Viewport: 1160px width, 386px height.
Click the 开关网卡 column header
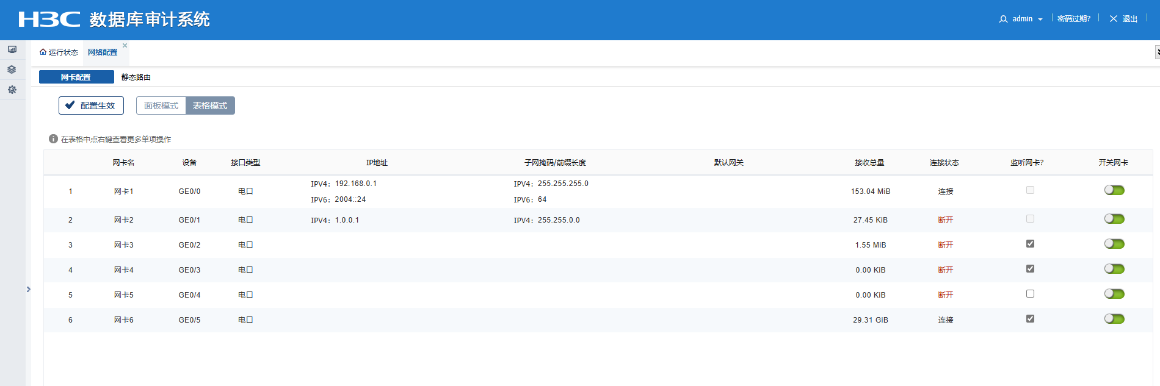click(1113, 163)
